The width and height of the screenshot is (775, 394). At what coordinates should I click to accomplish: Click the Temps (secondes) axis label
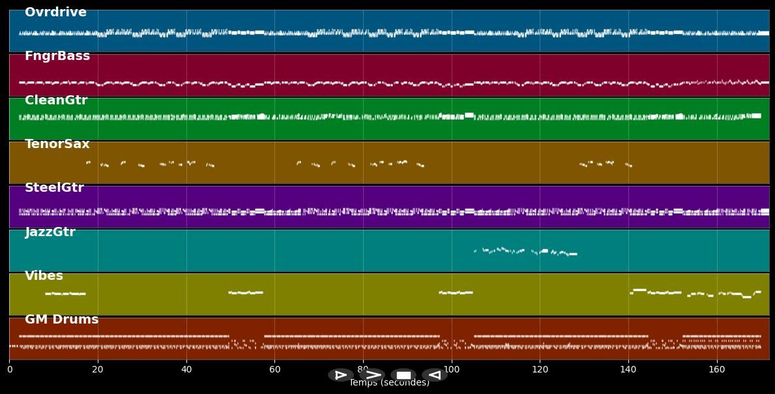[x=389, y=384]
